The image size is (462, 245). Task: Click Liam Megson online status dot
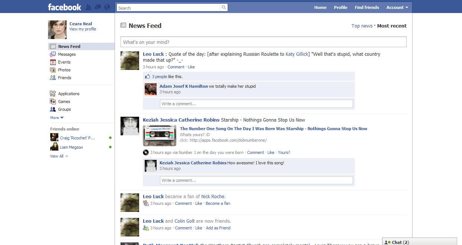tap(110, 147)
